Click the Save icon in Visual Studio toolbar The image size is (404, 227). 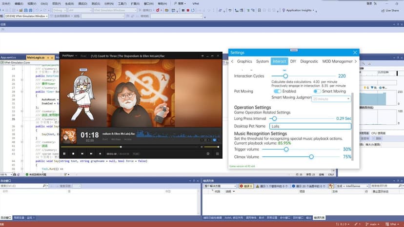pos(26,10)
